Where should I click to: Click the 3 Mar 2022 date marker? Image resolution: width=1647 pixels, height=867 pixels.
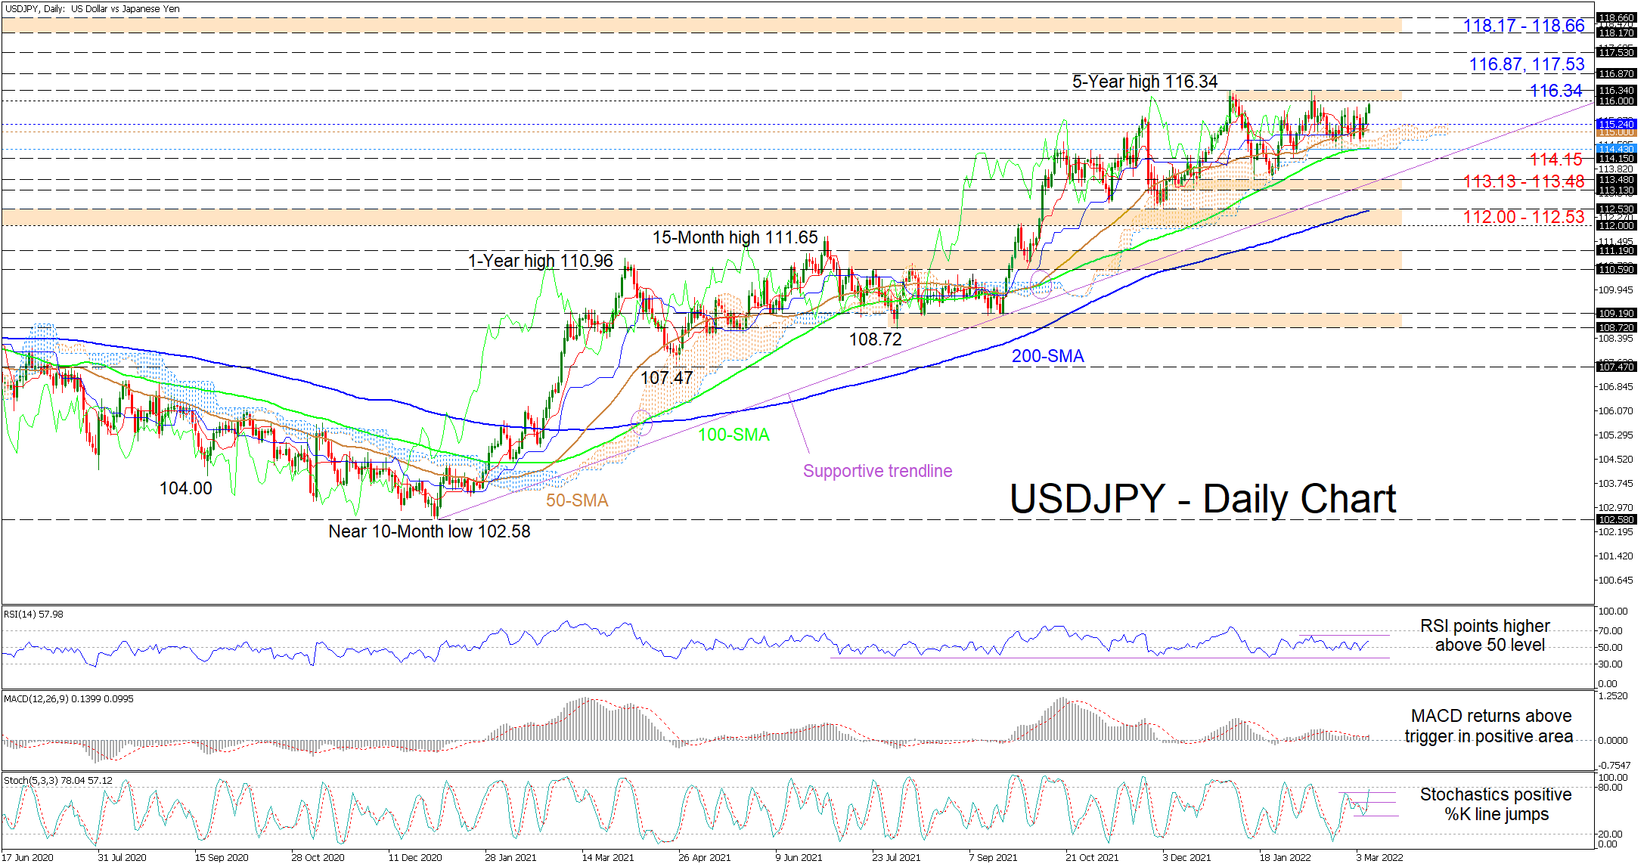(x=1379, y=857)
